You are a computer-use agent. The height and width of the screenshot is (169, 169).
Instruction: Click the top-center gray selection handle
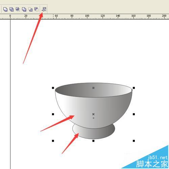click(x=93, y=88)
